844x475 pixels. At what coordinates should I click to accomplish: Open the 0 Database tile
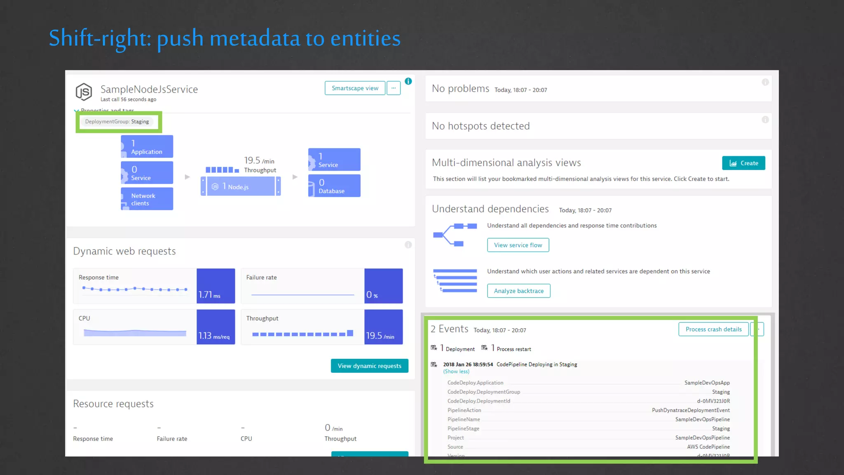pos(334,186)
